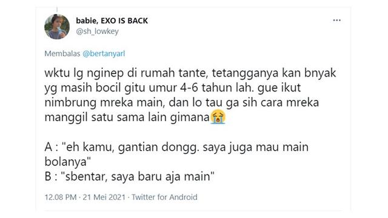The width and height of the screenshot is (388, 218).
Task: Open the author's profile picture
Action: tap(57, 27)
